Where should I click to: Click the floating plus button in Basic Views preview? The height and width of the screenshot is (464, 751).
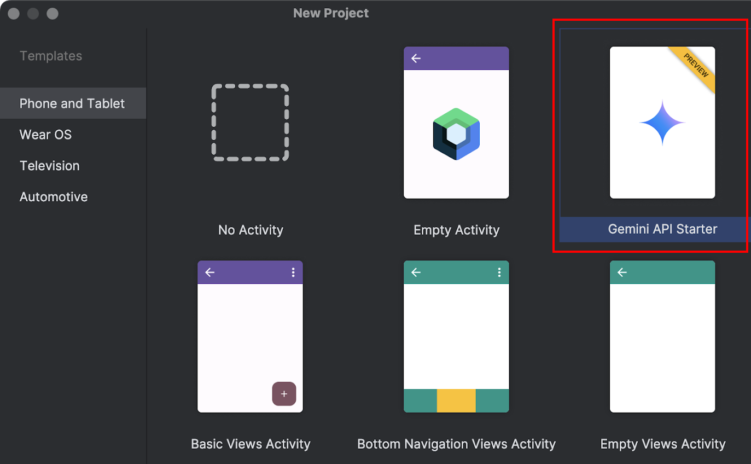coord(284,393)
